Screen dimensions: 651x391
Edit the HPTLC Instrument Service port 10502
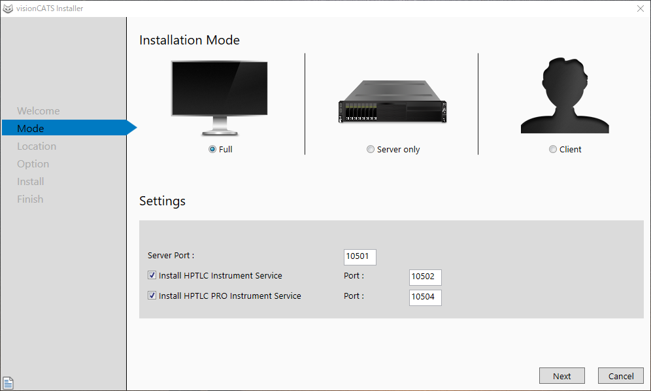[x=425, y=277]
